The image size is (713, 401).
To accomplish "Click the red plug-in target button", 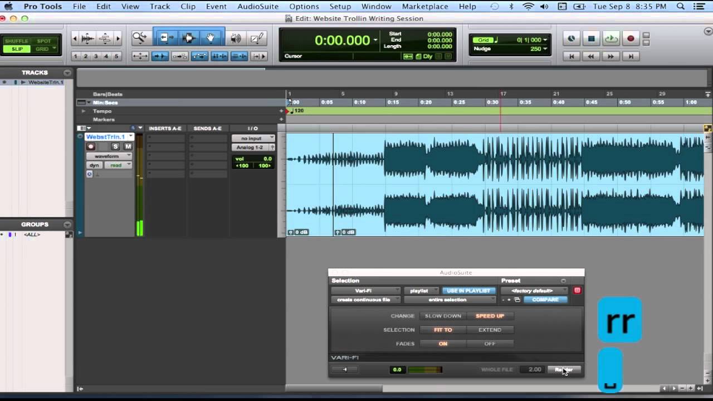I will [x=577, y=290].
